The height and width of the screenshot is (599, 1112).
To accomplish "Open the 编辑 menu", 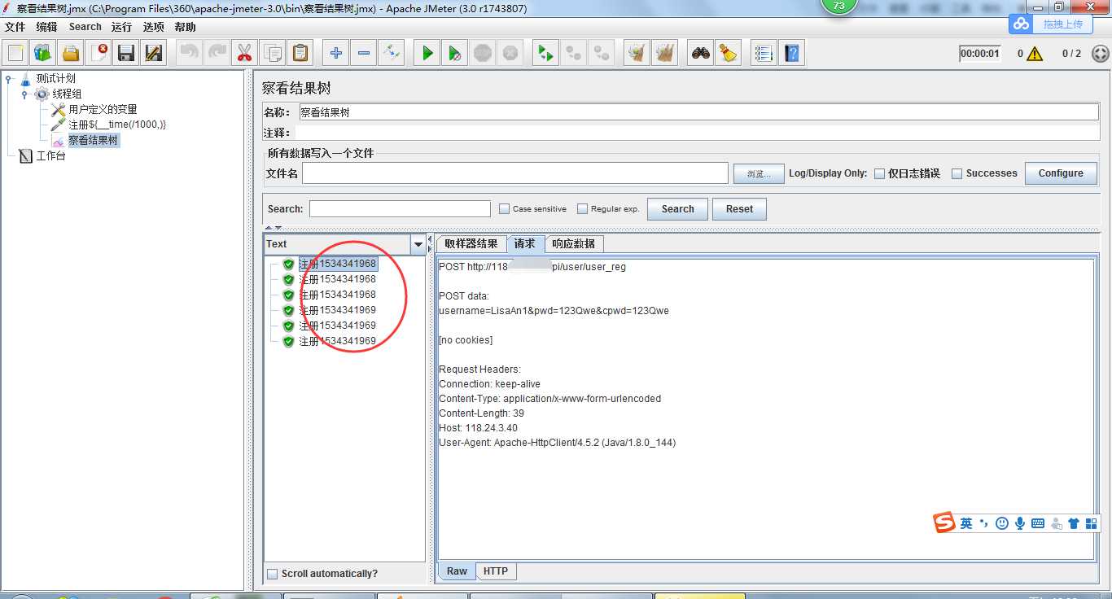I will 46,27.
